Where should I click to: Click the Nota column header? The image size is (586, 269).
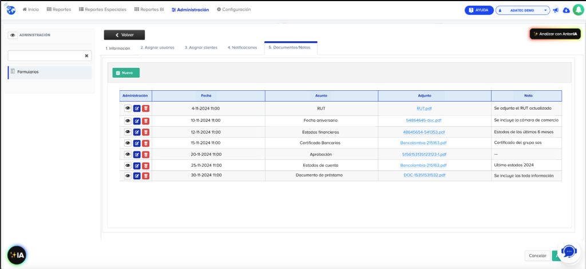coord(526,96)
